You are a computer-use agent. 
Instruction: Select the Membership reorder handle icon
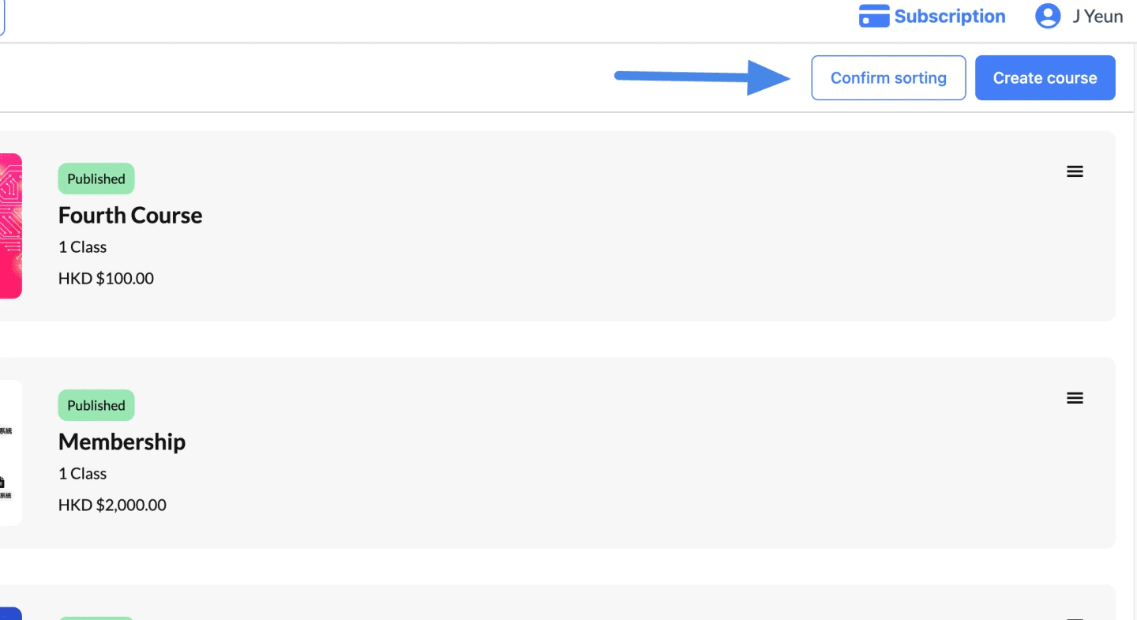tap(1075, 398)
